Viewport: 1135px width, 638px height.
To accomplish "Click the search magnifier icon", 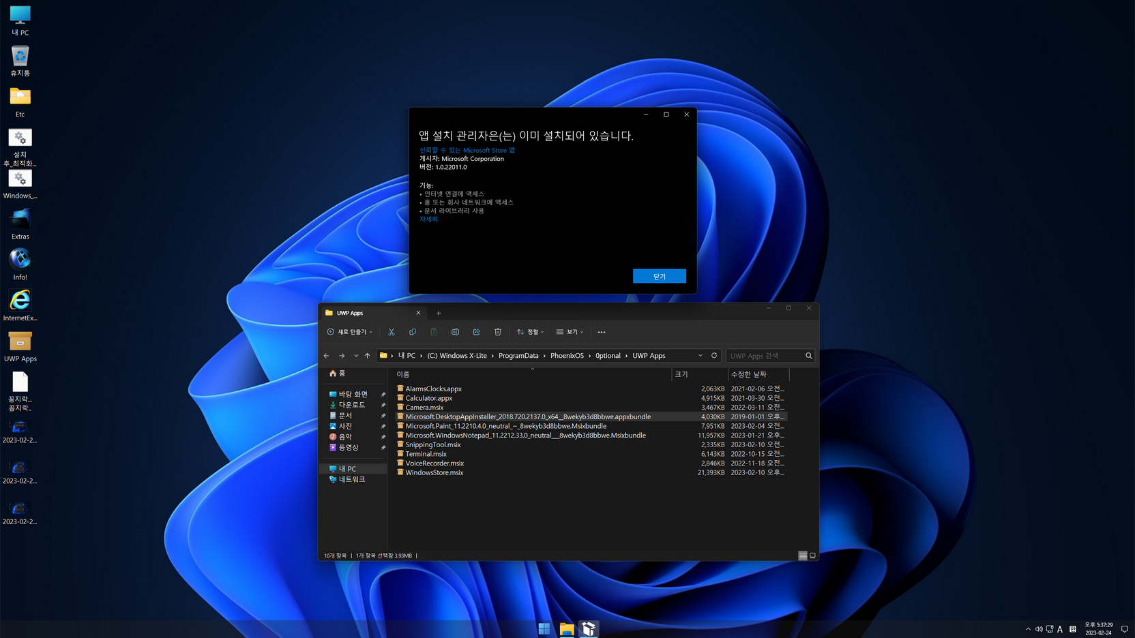I will tap(809, 356).
